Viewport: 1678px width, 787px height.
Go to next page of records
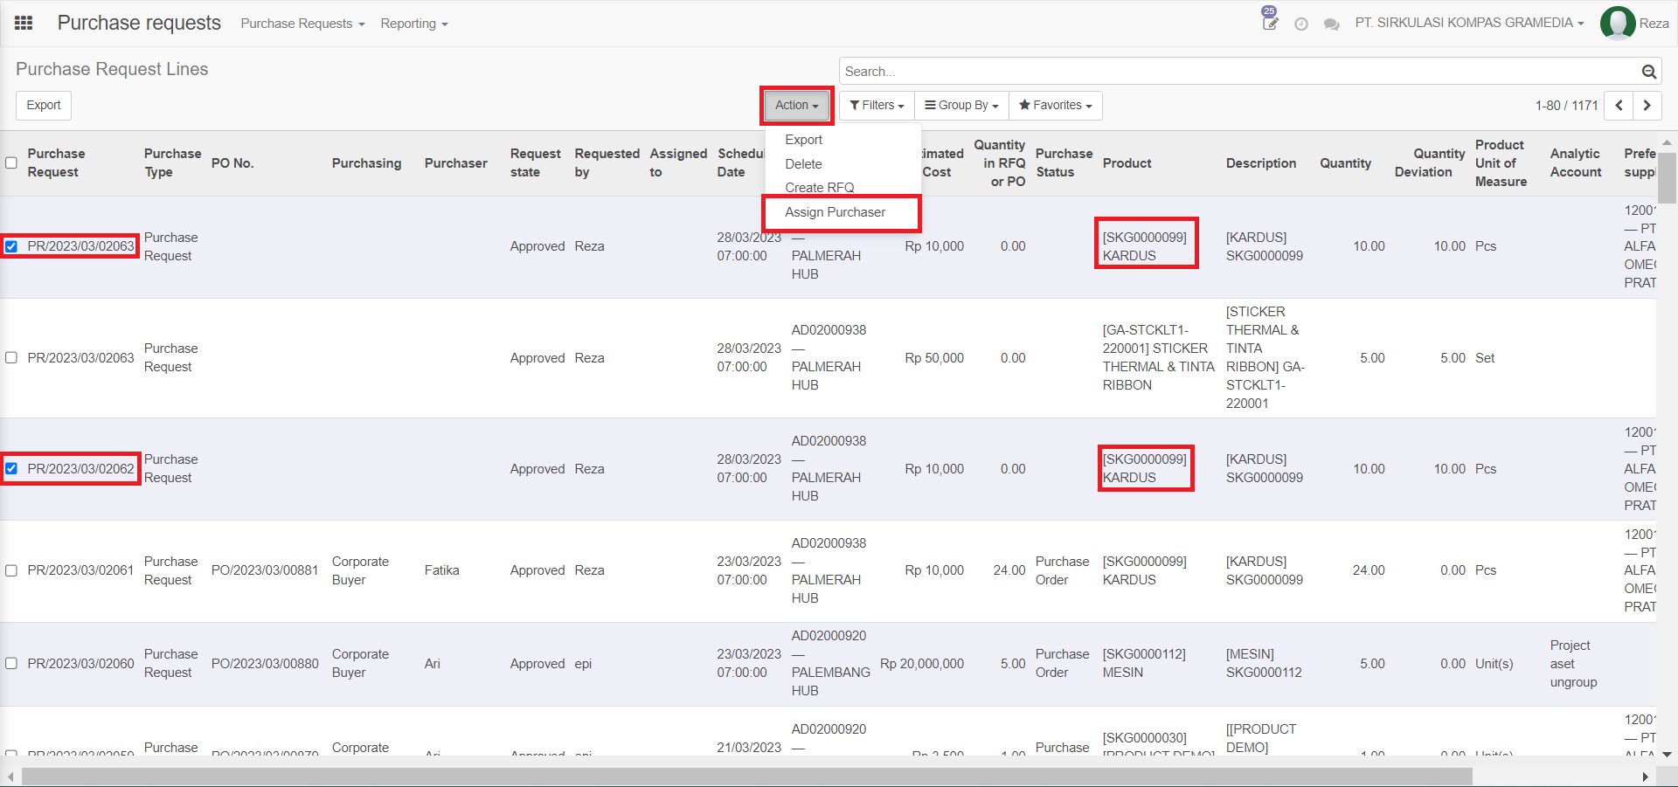tap(1647, 106)
